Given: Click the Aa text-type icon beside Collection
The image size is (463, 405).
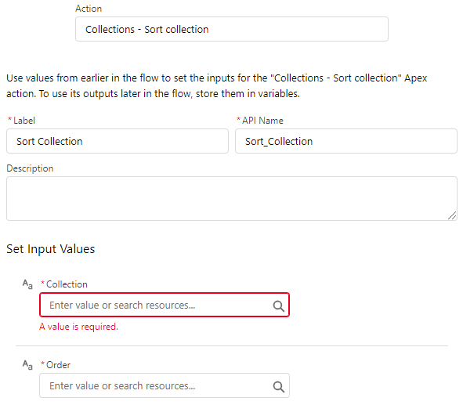Looking at the screenshot, I should 27,284.
